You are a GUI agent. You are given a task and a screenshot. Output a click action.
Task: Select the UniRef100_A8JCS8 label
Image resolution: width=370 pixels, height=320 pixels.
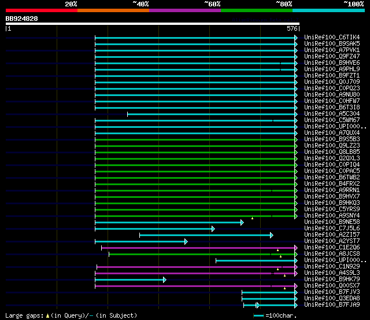click(x=332, y=254)
